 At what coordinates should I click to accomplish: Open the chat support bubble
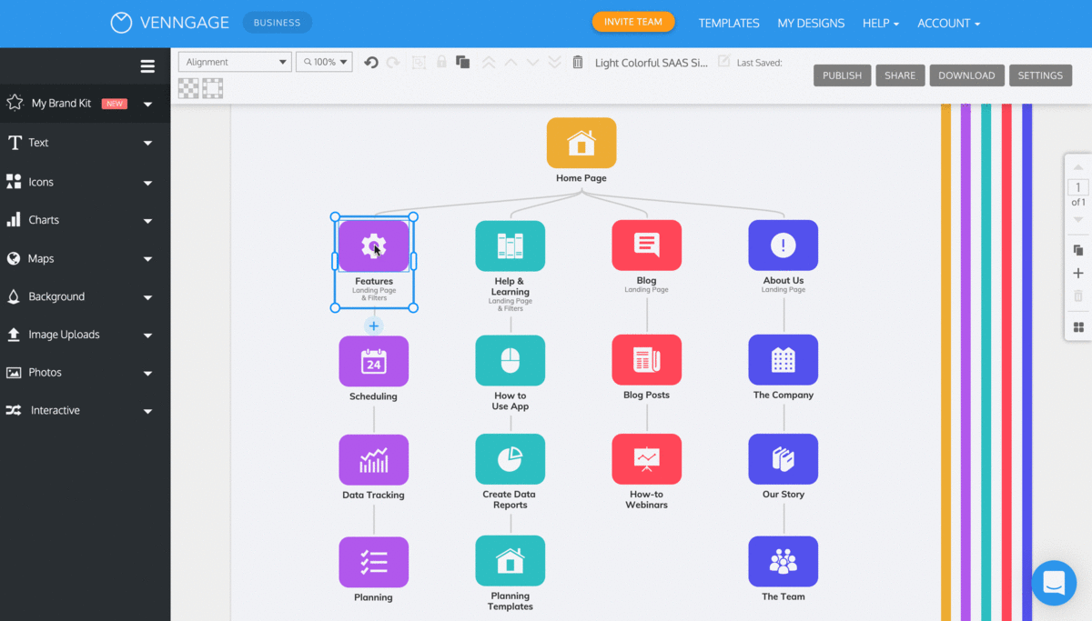click(x=1054, y=582)
